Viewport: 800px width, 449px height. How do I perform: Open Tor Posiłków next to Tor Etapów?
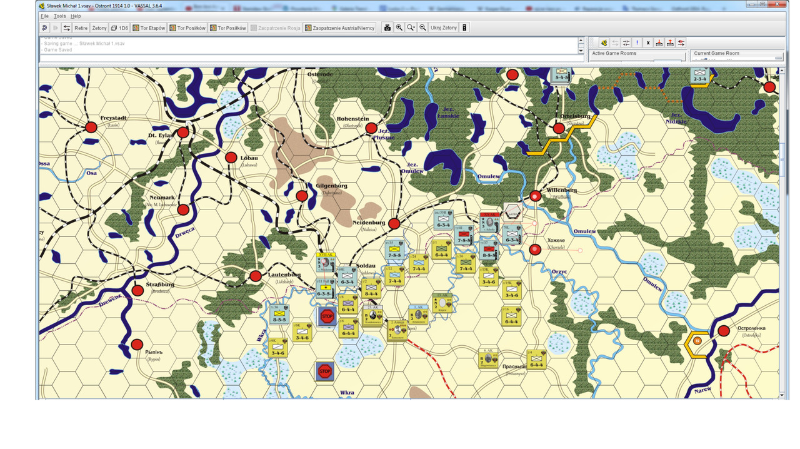187,28
